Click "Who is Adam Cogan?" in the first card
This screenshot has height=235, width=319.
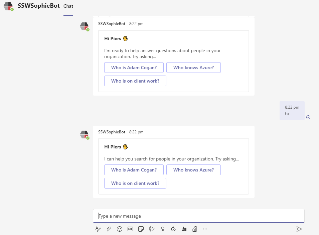pos(134,68)
